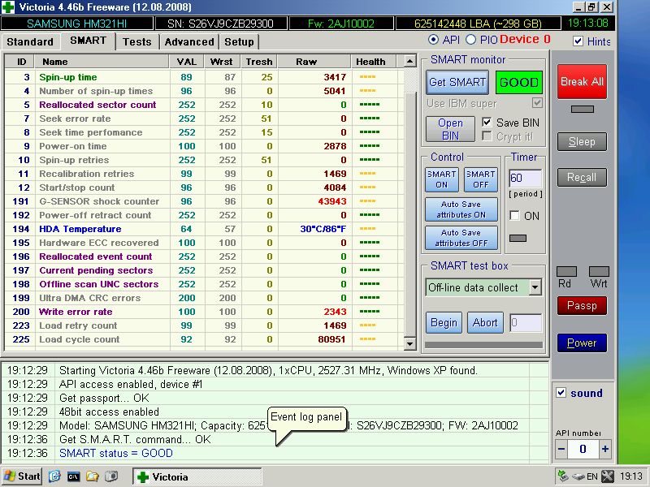Viewport: 650px width, 487px height.
Task: Click the SMART test progress bar
Action: click(483, 344)
